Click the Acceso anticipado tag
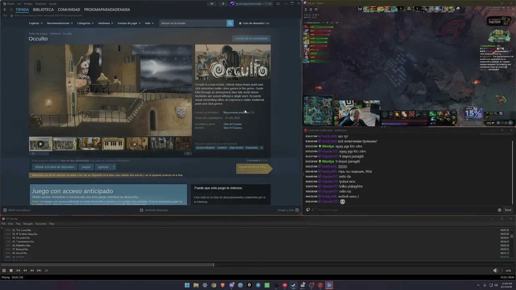516x290 pixels. point(206,148)
